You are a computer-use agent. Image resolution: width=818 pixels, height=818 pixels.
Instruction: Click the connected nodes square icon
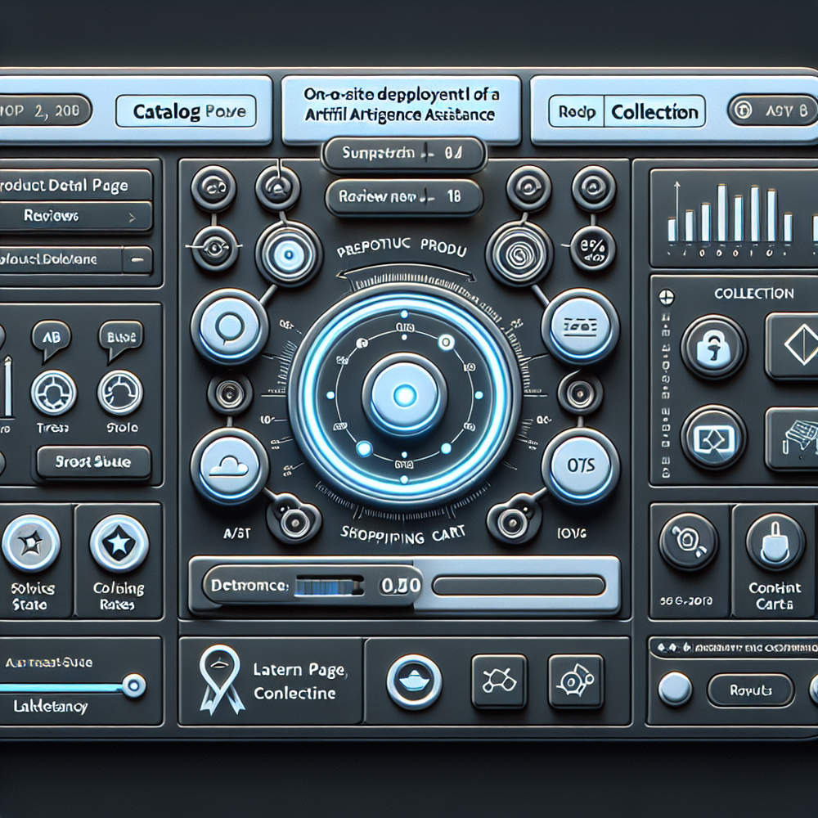[x=499, y=681]
